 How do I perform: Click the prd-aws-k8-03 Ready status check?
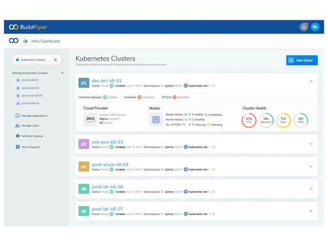112,147
